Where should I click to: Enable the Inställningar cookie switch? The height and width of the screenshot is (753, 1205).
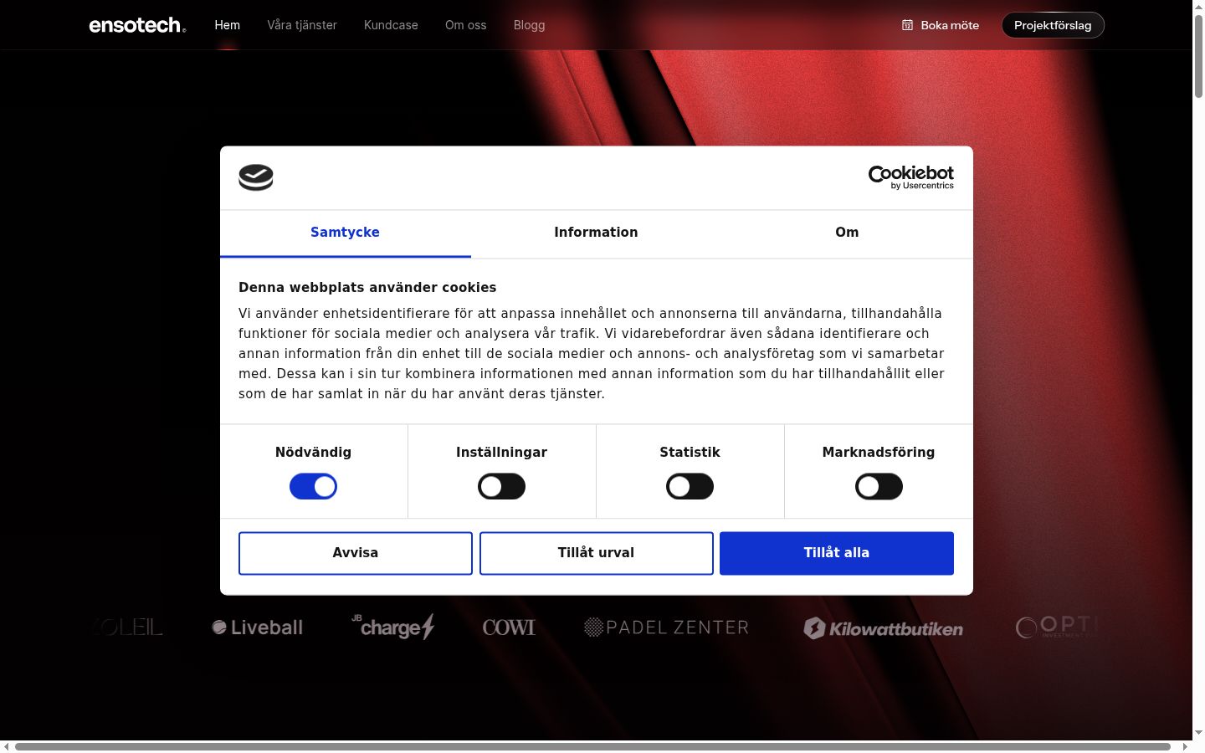pyautogui.click(x=501, y=486)
